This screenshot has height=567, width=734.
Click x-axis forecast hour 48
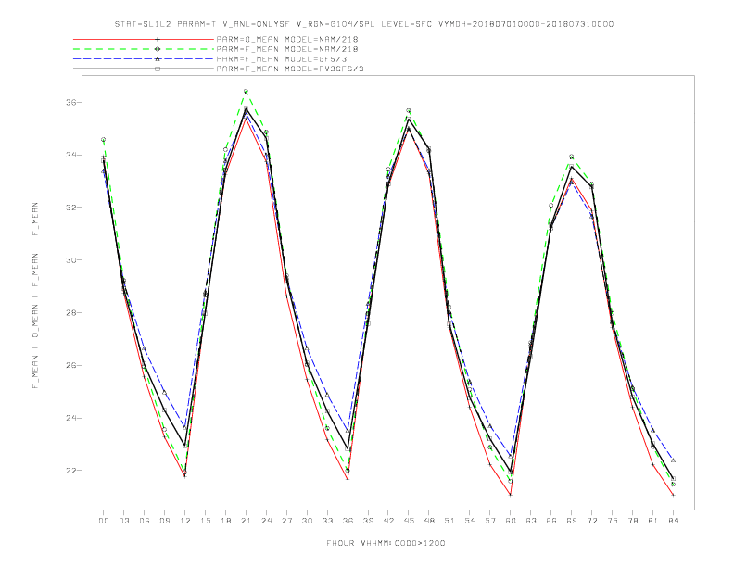(429, 521)
